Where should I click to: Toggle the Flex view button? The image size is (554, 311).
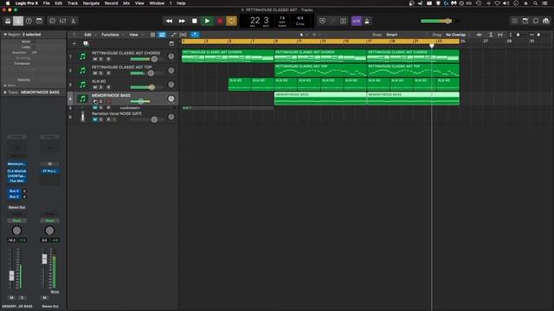tap(183, 35)
